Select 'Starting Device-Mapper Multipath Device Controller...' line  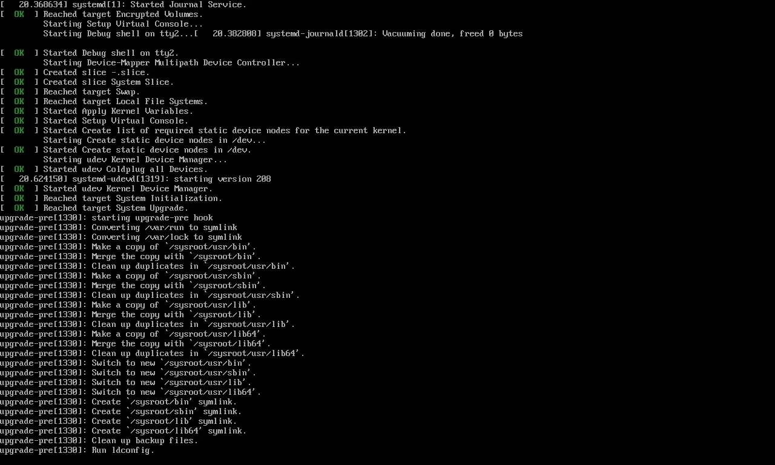[172, 62]
